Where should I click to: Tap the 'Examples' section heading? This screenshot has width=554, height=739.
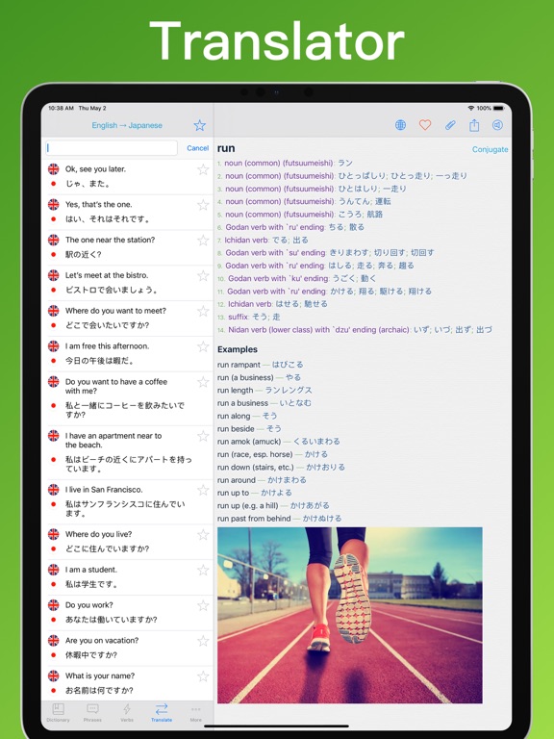point(238,349)
